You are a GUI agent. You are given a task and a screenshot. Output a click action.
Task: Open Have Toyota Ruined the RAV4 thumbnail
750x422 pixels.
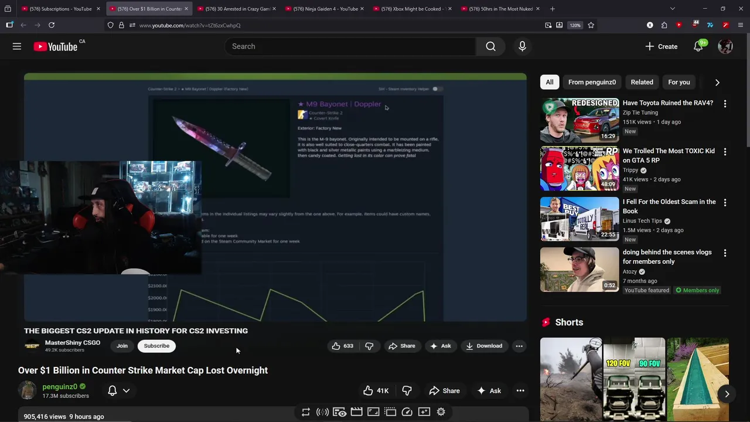pos(579,120)
